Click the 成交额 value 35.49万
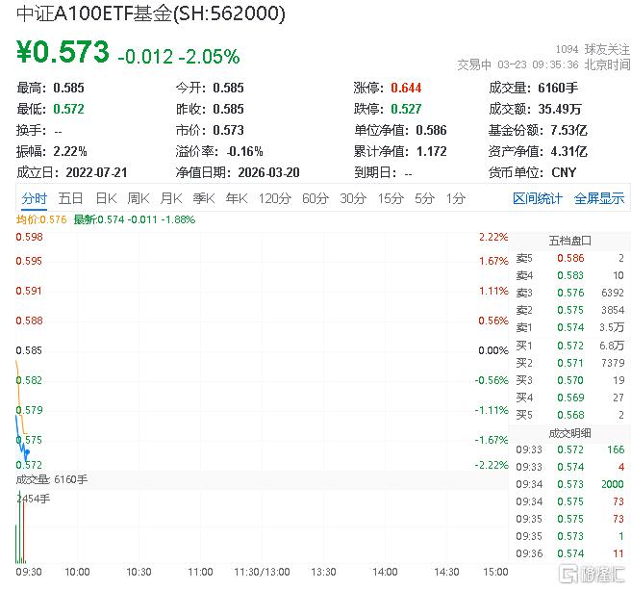This screenshot has width=631, height=590. (560, 109)
